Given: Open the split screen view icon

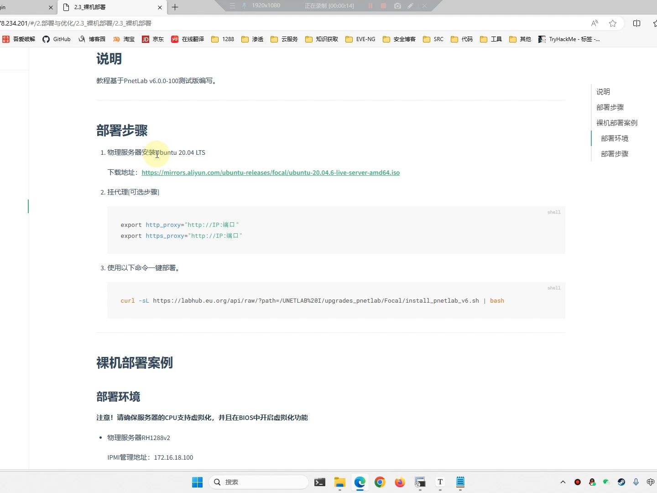Looking at the screenshot, I should coord(637,23).
